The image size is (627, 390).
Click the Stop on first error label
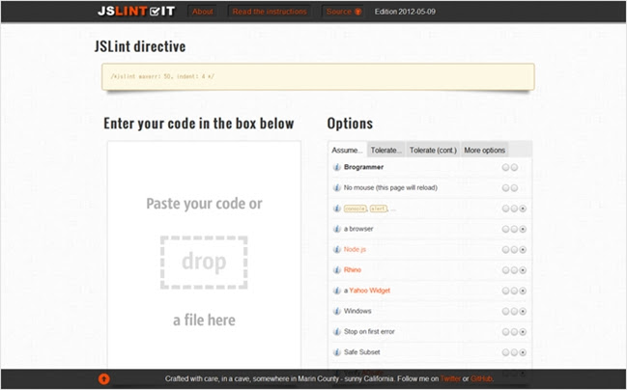[x=369, y=332]
